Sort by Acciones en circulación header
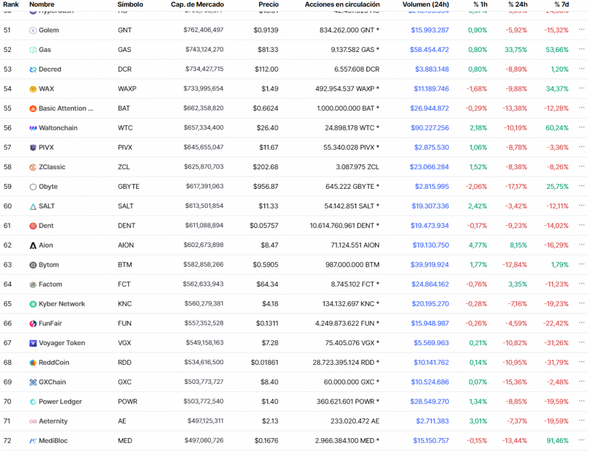The height and width of the screenshot is (452, 591). point(342,5)
